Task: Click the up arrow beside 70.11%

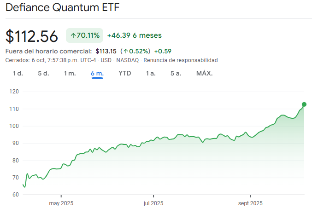Action: (x=73, y=35)
